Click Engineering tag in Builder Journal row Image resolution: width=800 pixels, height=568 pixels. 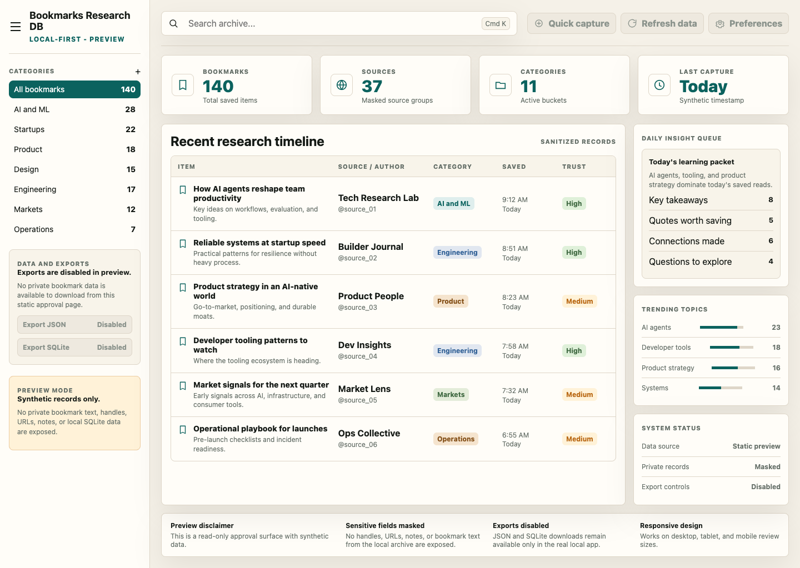click(x=457, y=253)
